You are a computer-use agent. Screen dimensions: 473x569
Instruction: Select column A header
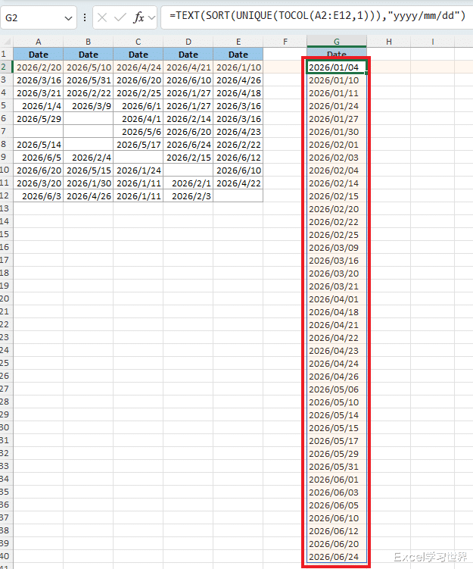pos(39,42)
